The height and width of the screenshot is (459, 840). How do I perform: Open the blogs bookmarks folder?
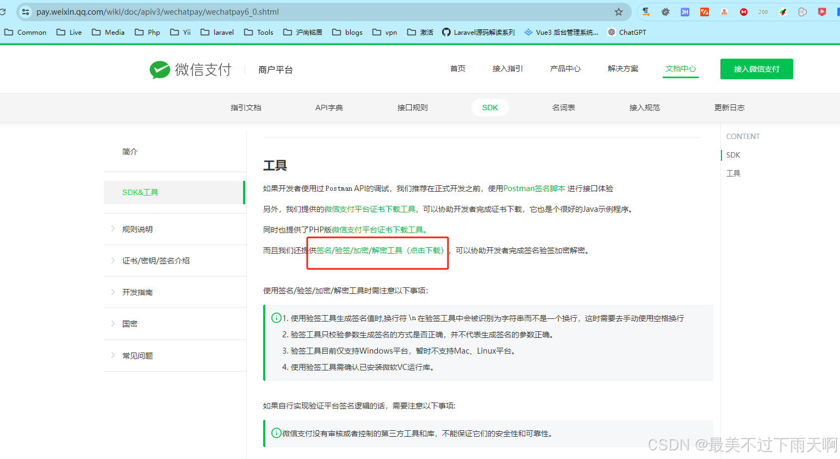point(347,33)
